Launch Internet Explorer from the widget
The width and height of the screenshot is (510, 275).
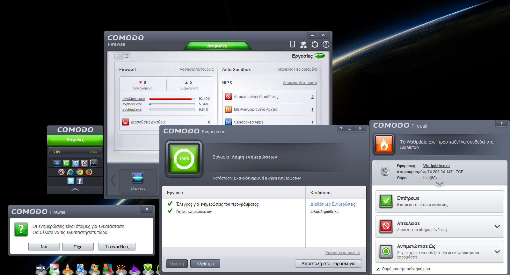[x=70, y=172]
